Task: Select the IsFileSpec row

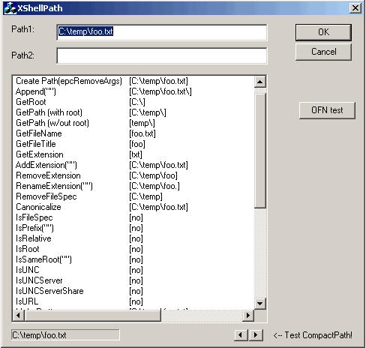Action: pyautogui.click(x=133, y=217)
